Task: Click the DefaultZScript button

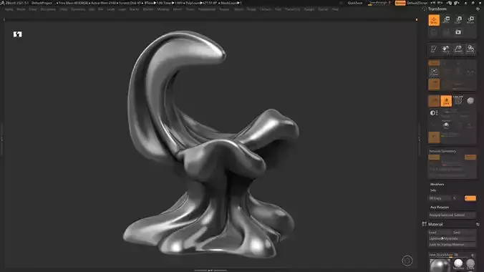Action: pyautogui.click(x=417, y=3)
